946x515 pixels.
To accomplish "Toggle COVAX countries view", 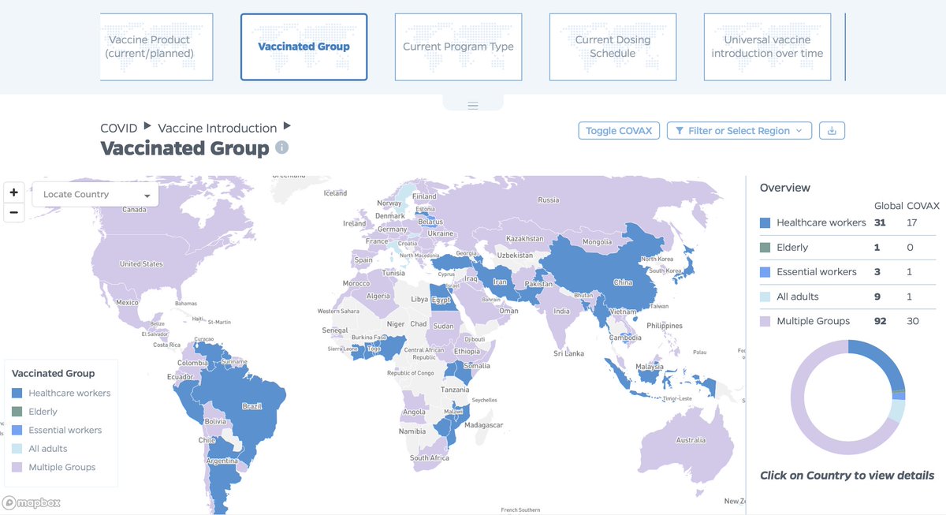I will [619, 131].
